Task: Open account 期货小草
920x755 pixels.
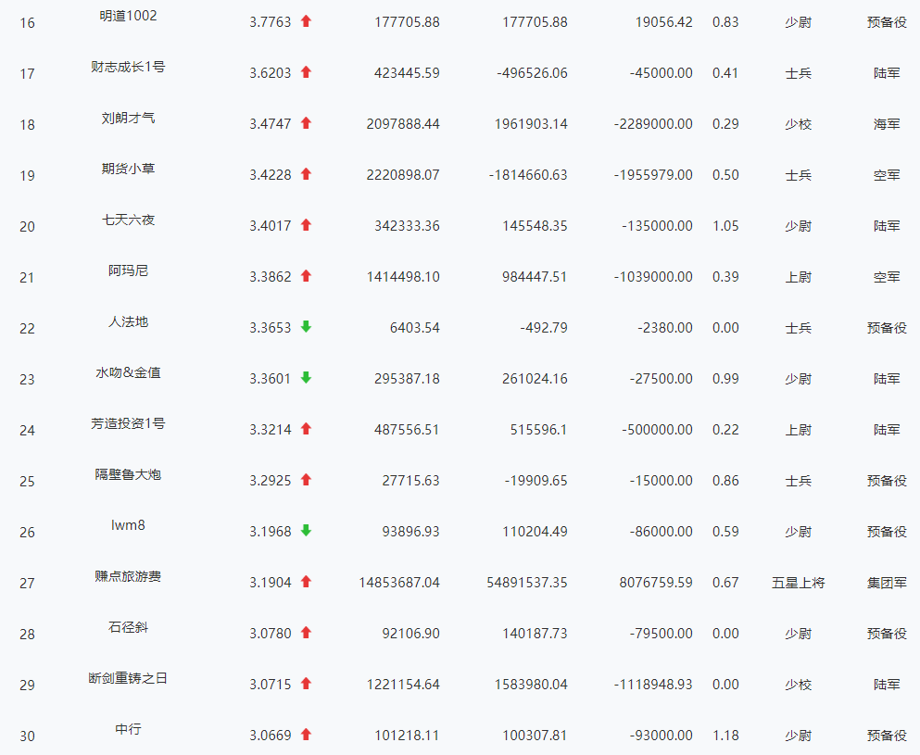Action: (x=128, y=169)
